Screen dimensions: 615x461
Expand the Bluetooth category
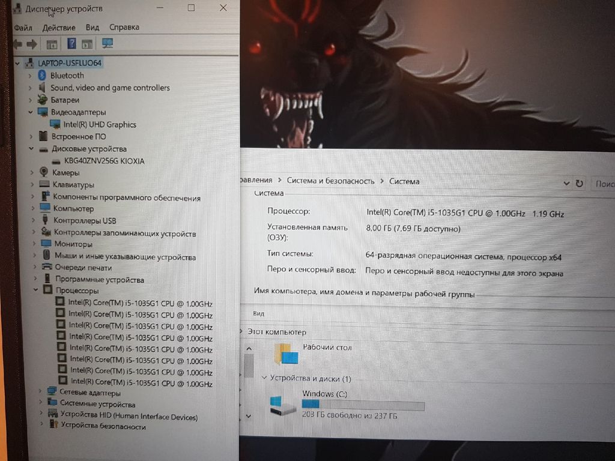pyautogui.click(x=30, y=76)
